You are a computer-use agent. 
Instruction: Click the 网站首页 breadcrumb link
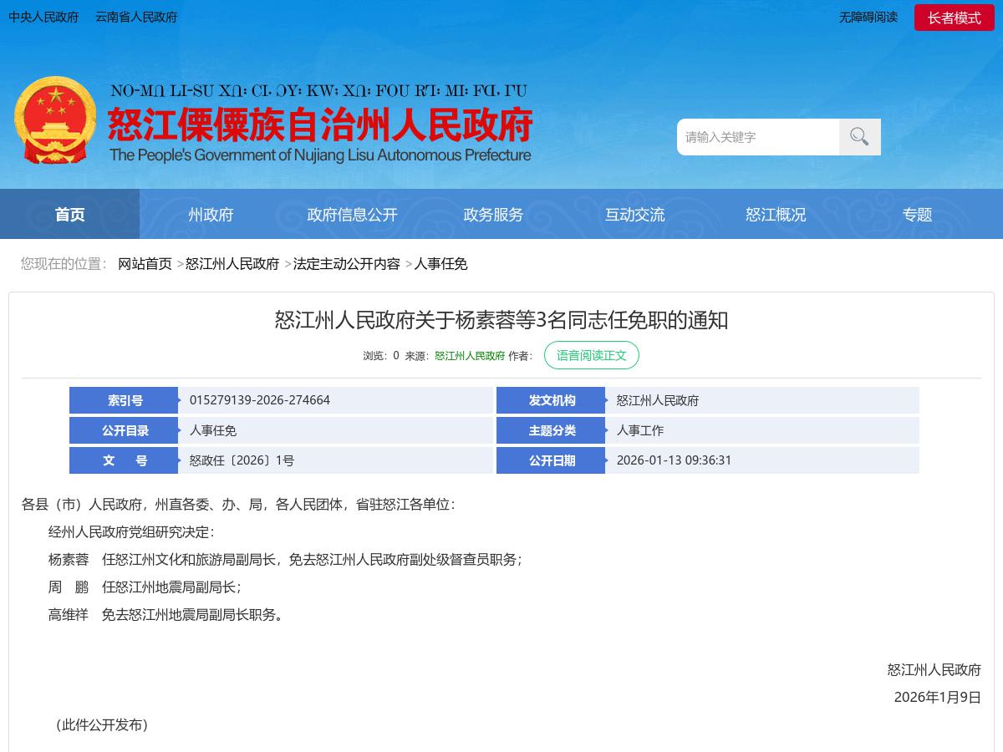click(x=145, y=264)
